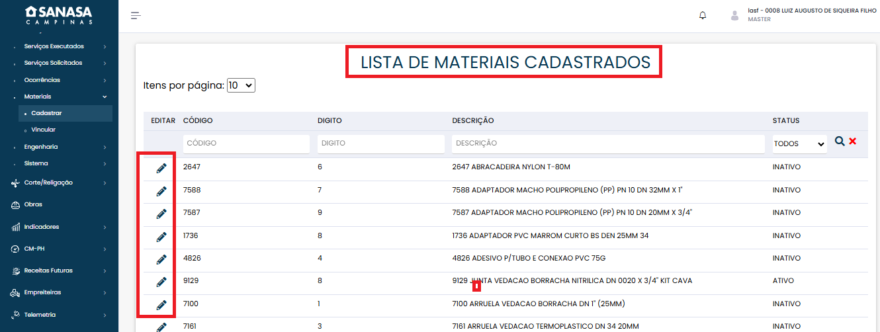Open the editor for material 1736 via pencil icon
This screenshot has width=880, height=332.
(x=161, y=237)
